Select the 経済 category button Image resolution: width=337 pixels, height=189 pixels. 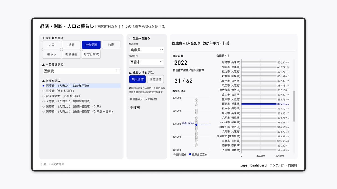point(71,45)
